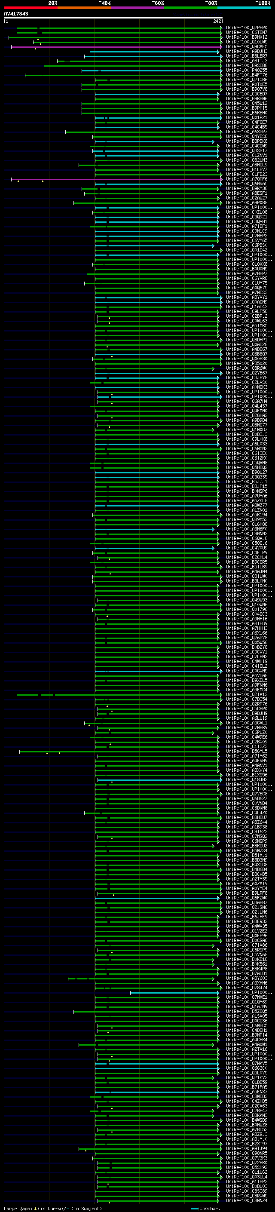Select hit label UniRef100_A8ITJ3
The image size is (275, 1212).
[x=246, y=61]
